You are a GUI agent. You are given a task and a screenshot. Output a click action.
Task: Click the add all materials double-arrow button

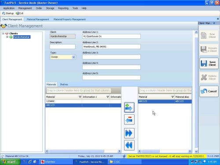(x=129, y=133)
